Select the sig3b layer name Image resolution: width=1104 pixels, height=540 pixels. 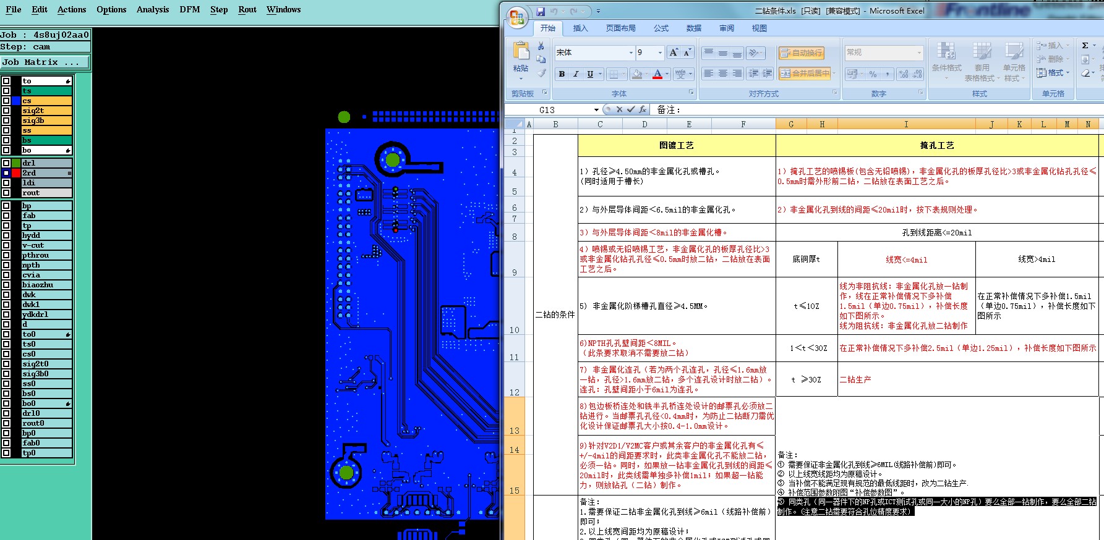[x=46, y=120]
